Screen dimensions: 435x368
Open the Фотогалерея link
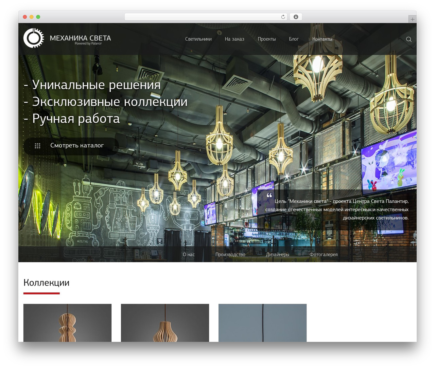click(x=324, y=254)
